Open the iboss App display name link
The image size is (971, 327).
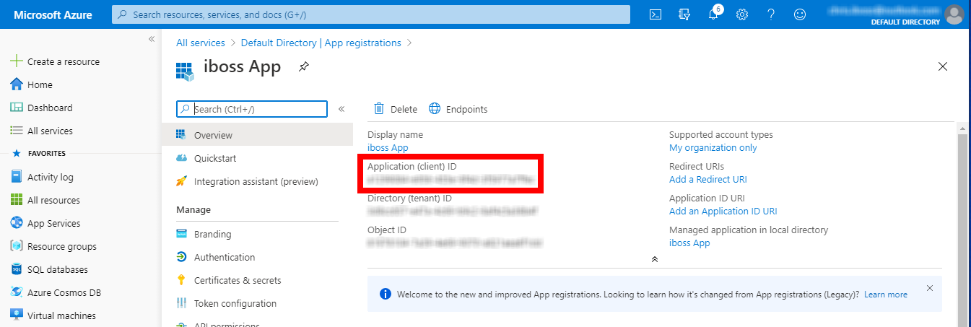click(388, 147)
